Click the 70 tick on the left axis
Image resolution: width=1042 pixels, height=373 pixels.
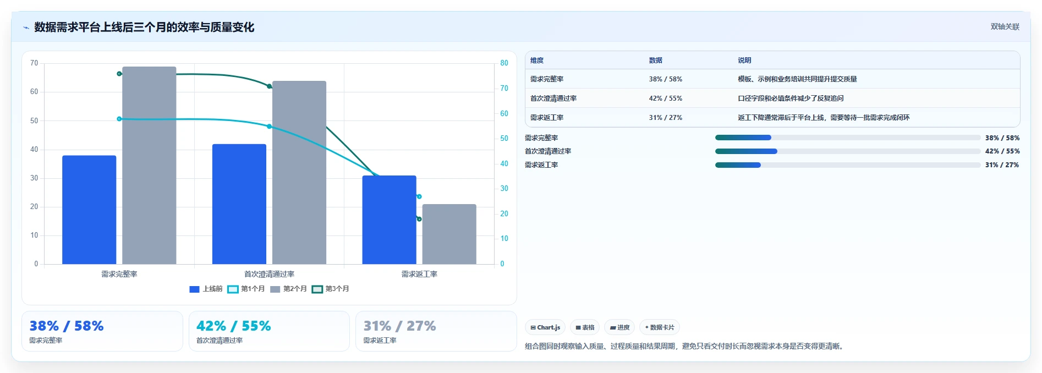34,63
